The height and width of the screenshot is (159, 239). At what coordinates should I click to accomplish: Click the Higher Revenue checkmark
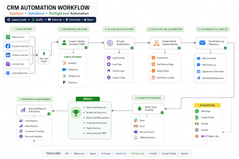coord(84,128)
